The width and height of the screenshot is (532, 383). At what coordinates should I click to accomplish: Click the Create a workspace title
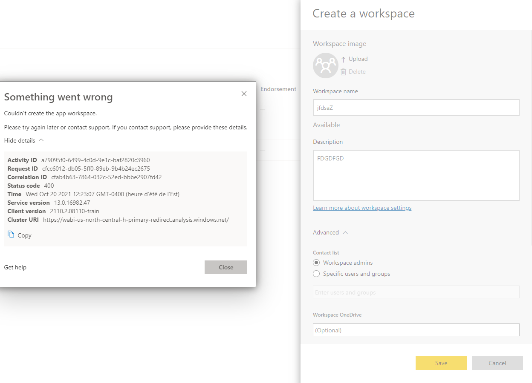[x=364, y=14]
